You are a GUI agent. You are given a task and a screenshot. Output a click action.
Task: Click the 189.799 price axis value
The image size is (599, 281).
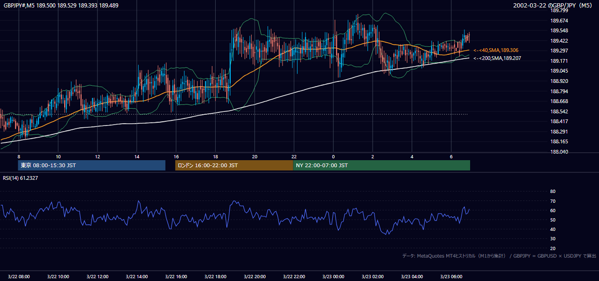pos(559,10)
